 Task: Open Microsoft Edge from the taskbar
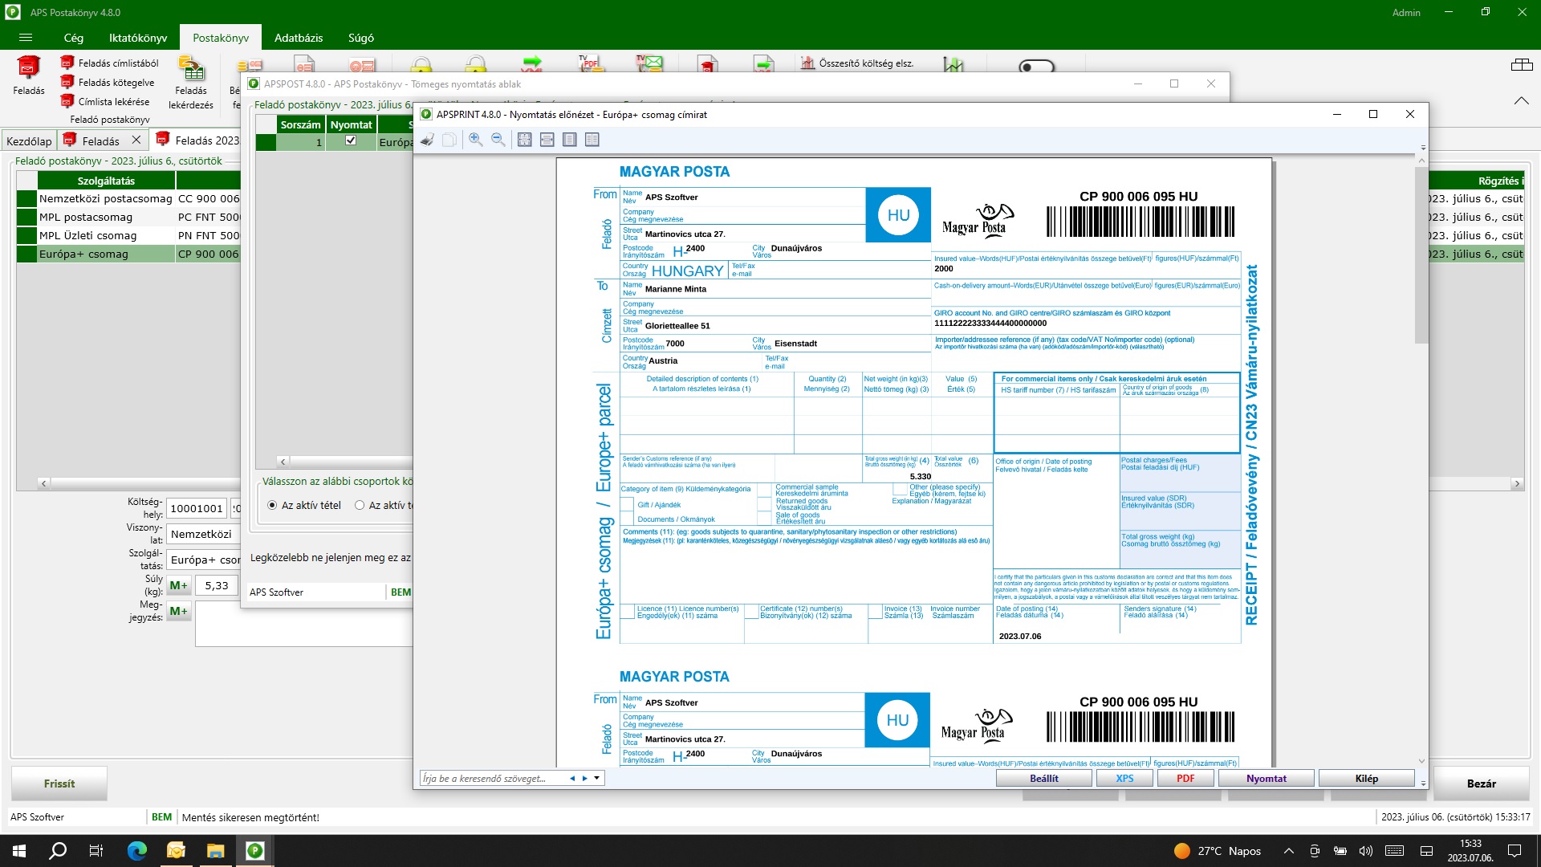[136, 851]
